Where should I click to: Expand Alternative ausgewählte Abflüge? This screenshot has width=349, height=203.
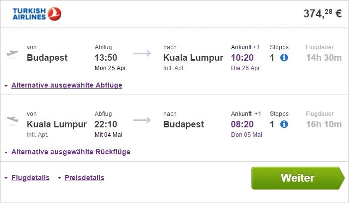pyautogui.click(x=66, y=85)
